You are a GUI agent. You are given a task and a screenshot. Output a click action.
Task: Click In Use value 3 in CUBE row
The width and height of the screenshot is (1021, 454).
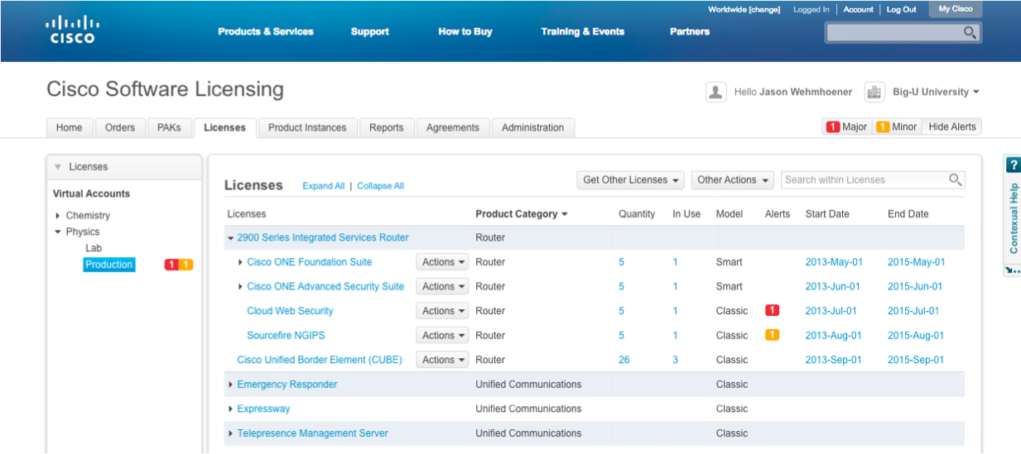pos(676,360)
